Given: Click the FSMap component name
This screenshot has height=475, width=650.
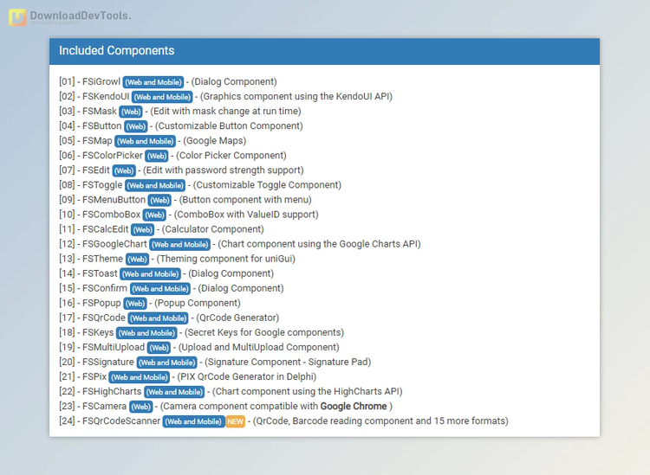Looking at the screenshot, I should point(97,141).
